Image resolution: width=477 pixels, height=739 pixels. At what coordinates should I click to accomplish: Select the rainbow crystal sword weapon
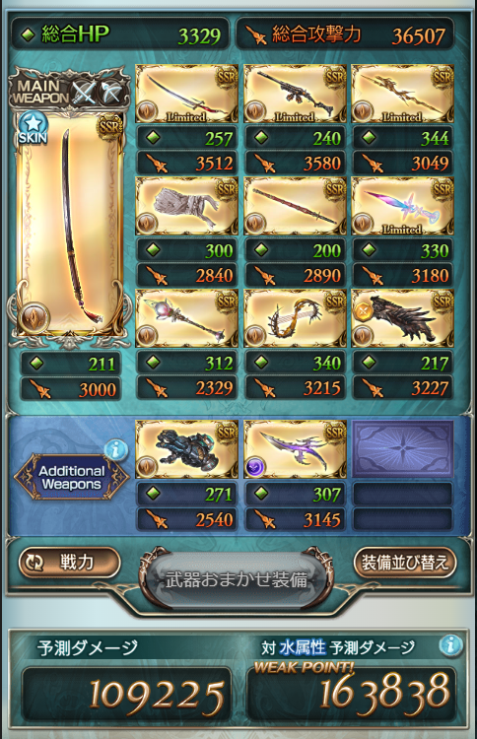coord(402,206)
